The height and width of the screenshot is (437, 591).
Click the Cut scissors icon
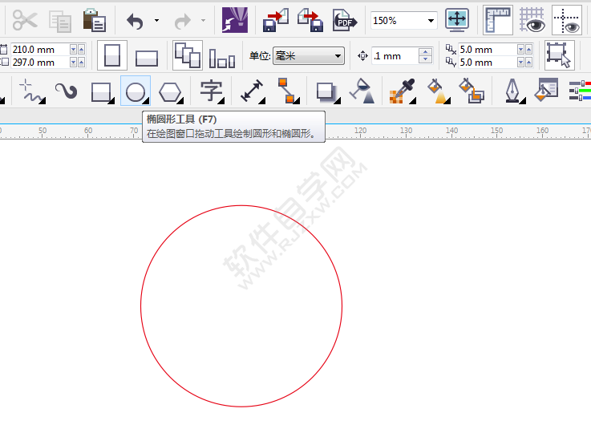coord(25,20)
